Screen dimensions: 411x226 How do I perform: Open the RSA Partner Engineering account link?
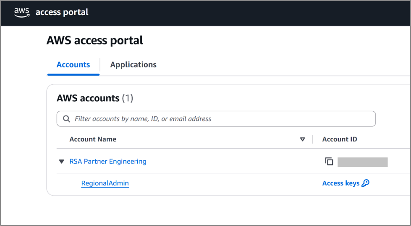(108, 162)
